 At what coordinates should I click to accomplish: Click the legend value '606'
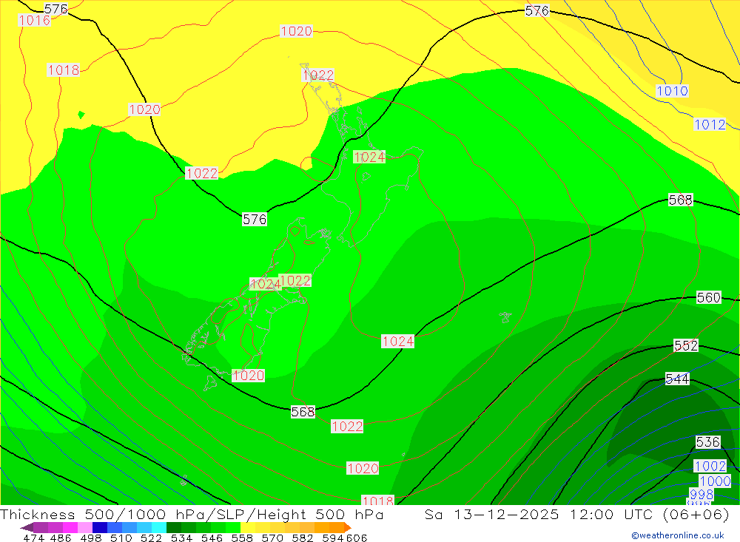pos(357,538)
